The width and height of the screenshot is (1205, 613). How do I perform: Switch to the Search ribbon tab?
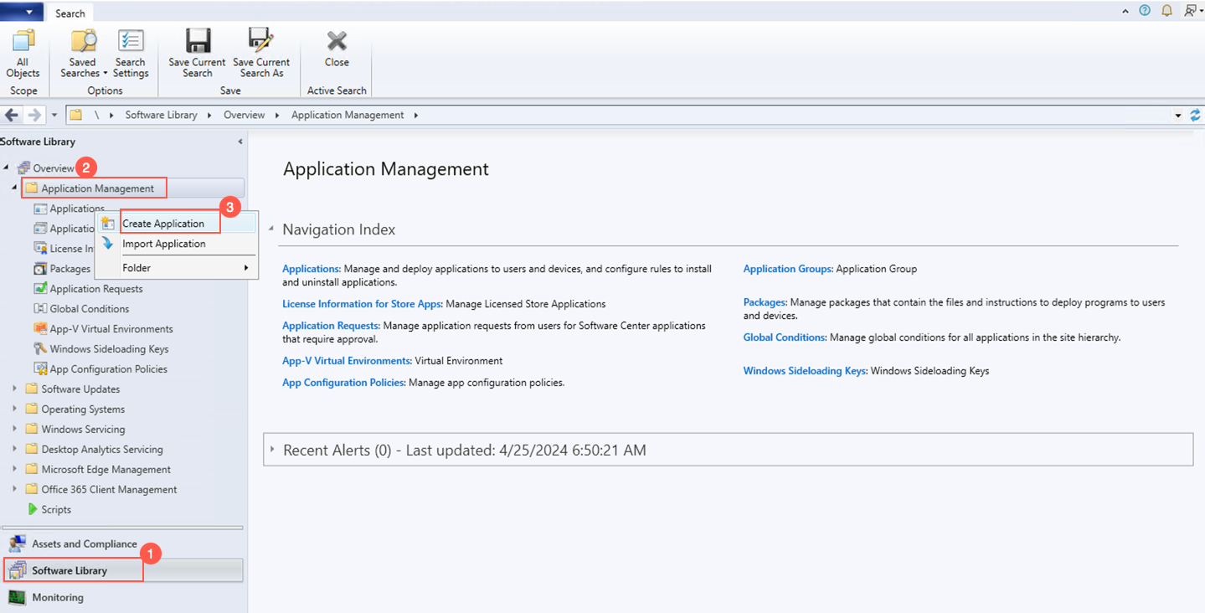coord(70,12)
